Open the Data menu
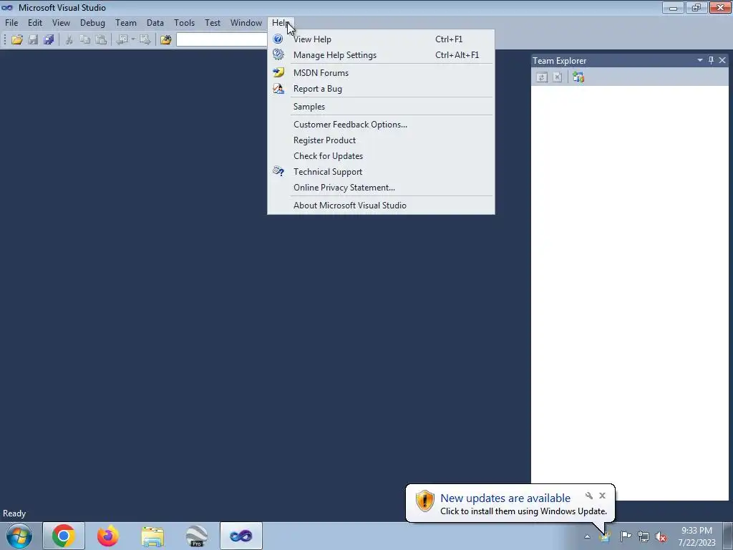Screen dimensions: 733x550 point(155,22)
